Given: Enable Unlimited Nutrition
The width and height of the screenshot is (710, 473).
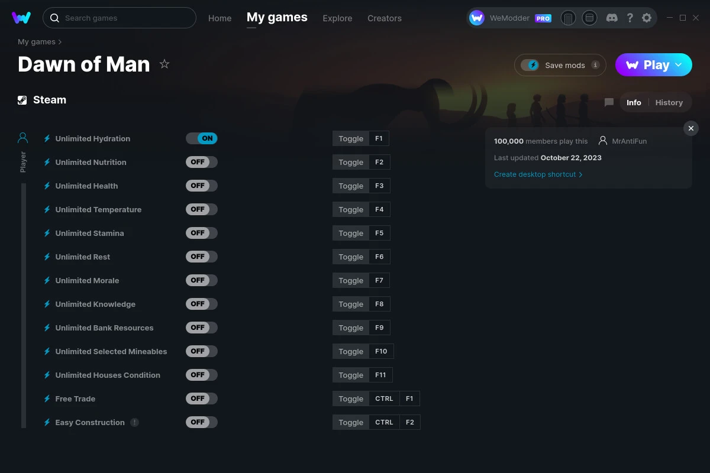Looking at the screenshot, I should (202, 162).
